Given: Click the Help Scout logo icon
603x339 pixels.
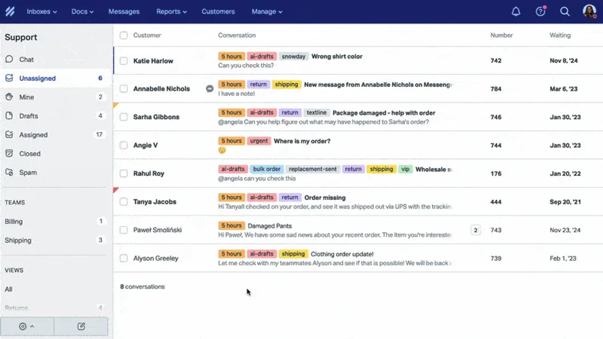Looking at the screenshot, I should (x=10, y=11).
